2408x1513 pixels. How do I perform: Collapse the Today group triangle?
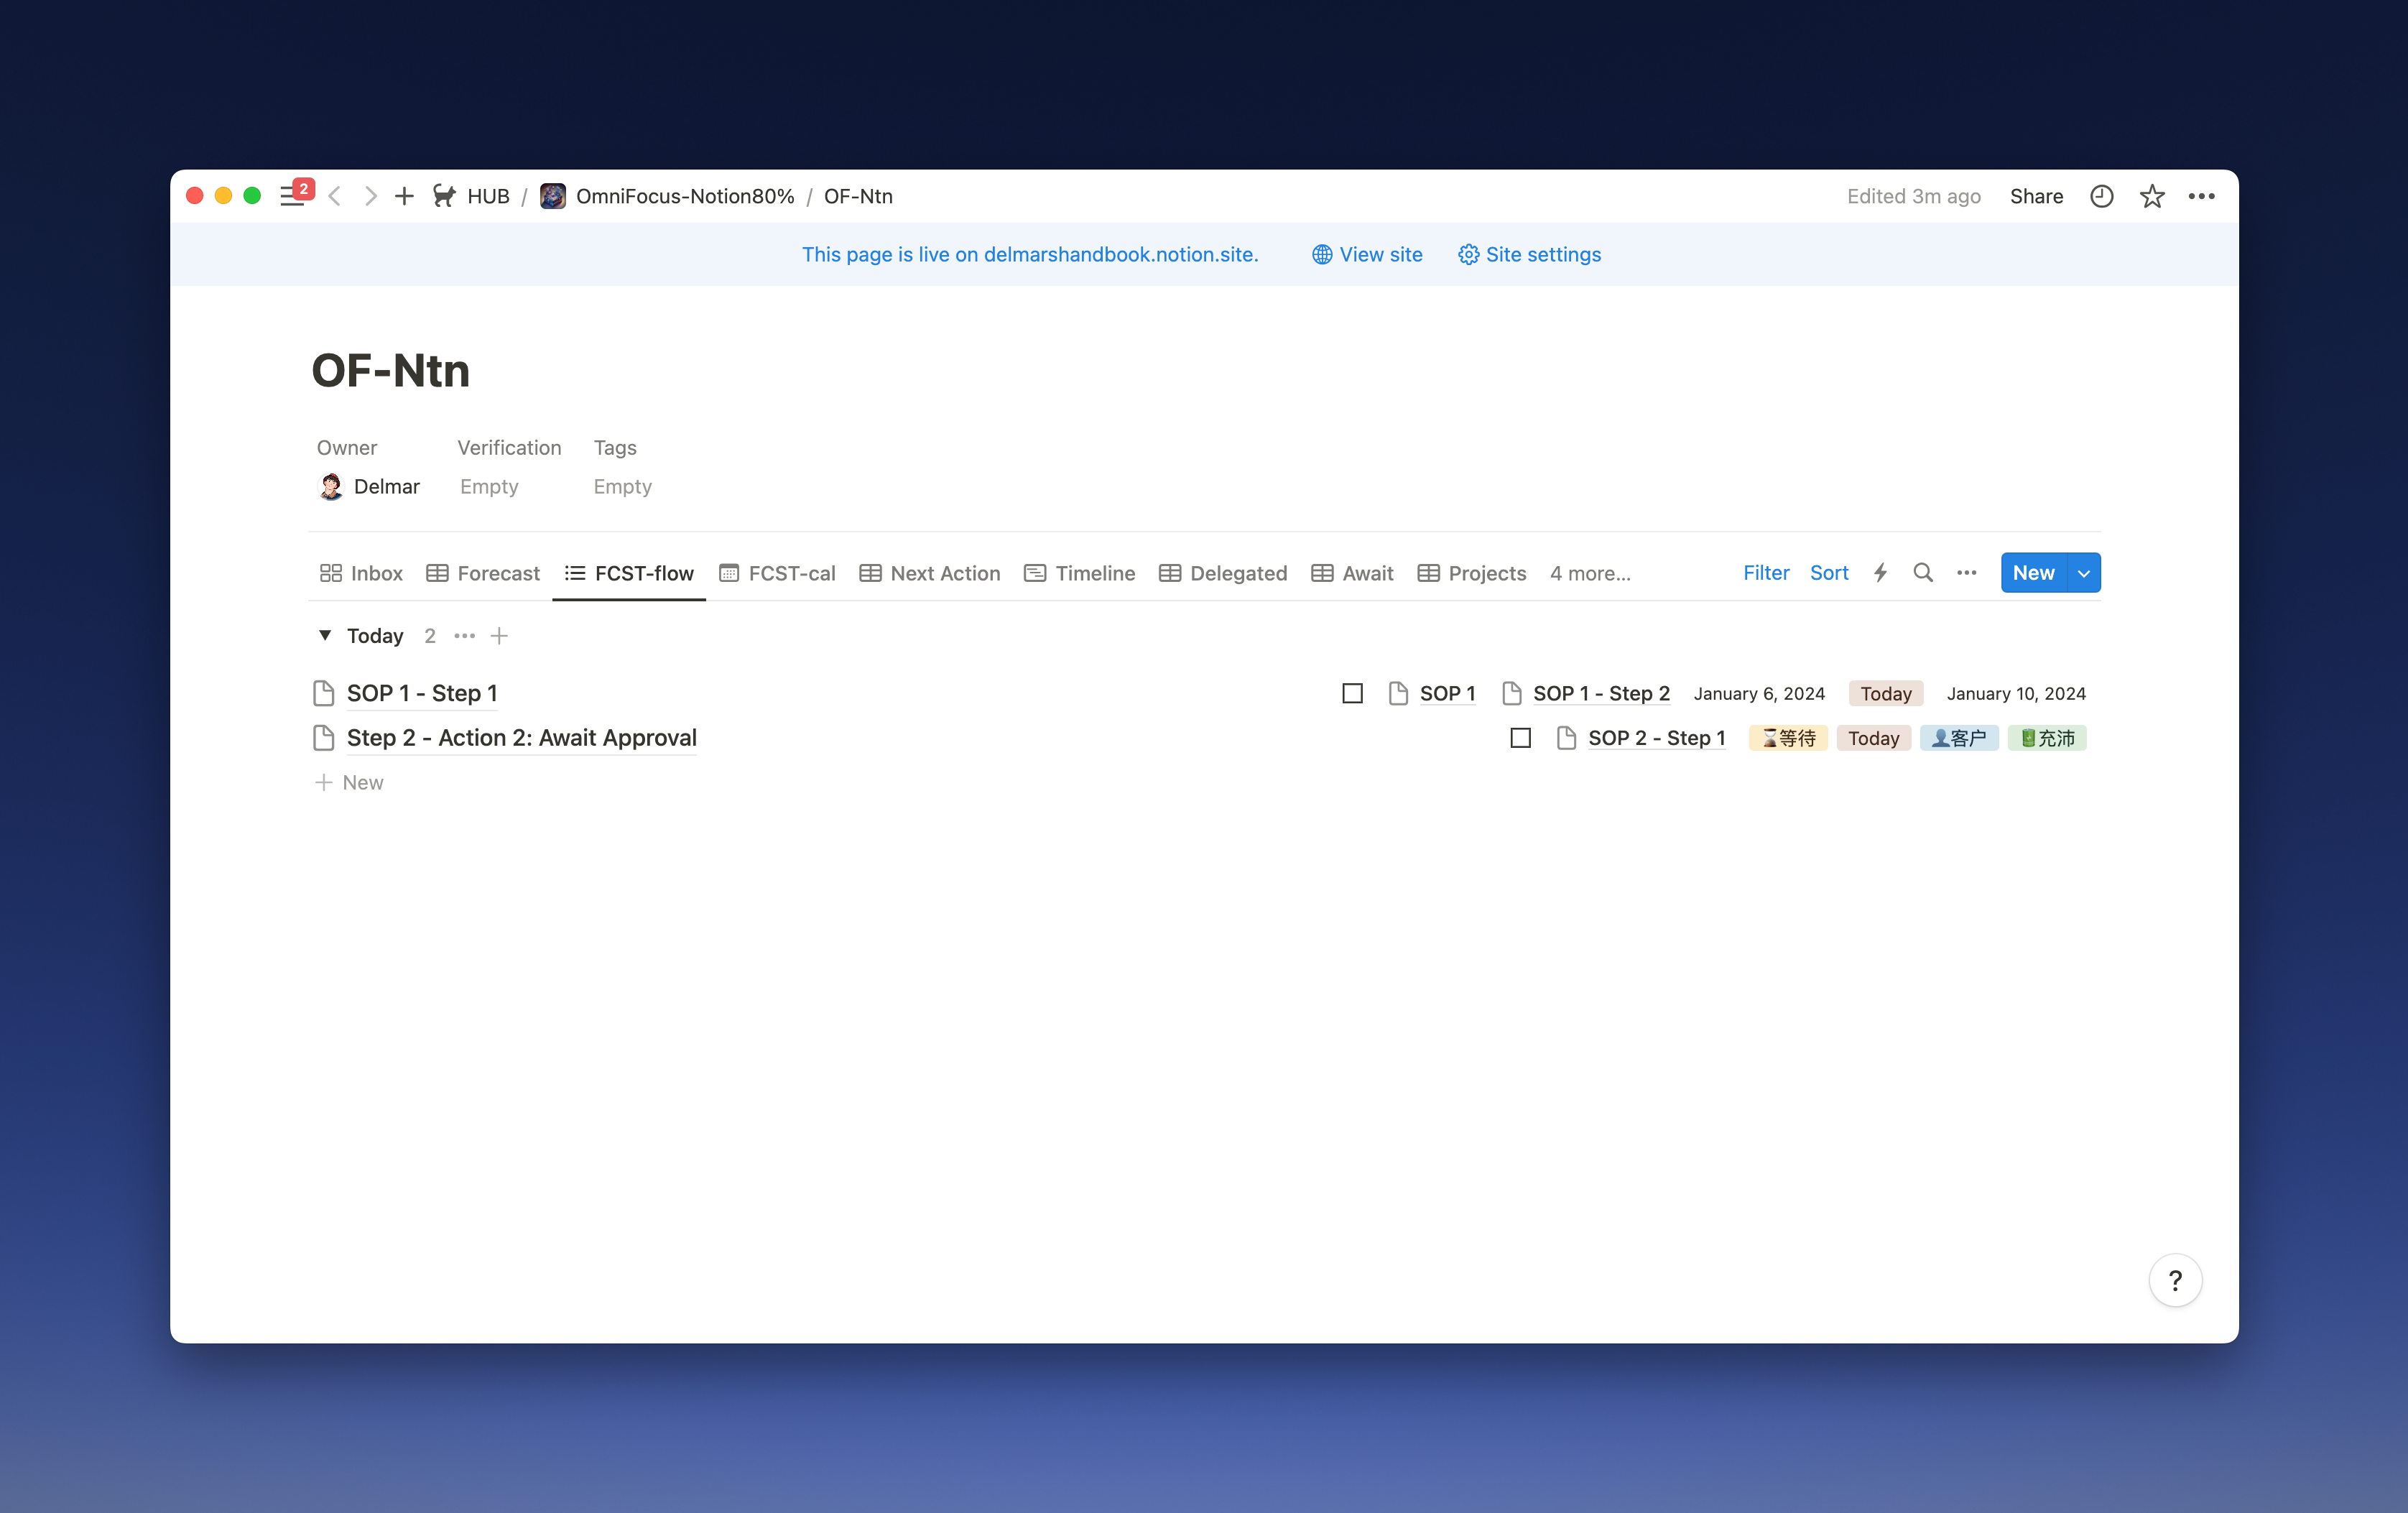(x=325, y=635)
